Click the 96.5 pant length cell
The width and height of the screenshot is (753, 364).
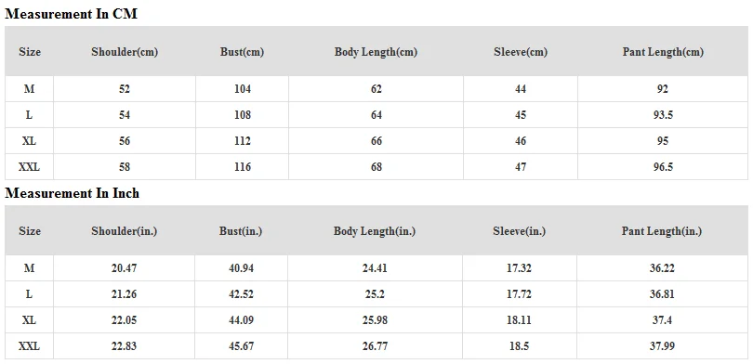pyautogui.click(x=663, y=167)
